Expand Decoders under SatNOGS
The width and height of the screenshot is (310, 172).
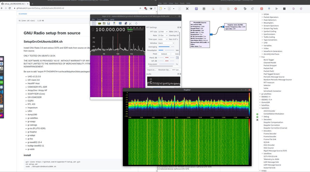(x=262, y=119)
